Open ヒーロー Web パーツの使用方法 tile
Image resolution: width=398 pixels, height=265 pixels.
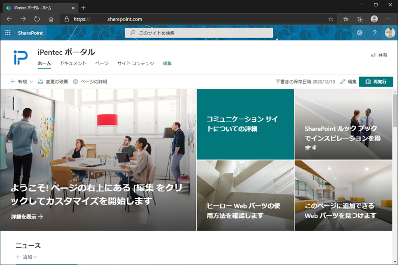click(245, 195)
